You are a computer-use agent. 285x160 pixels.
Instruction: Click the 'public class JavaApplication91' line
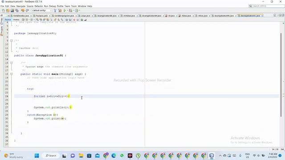[x=40, y=56]
